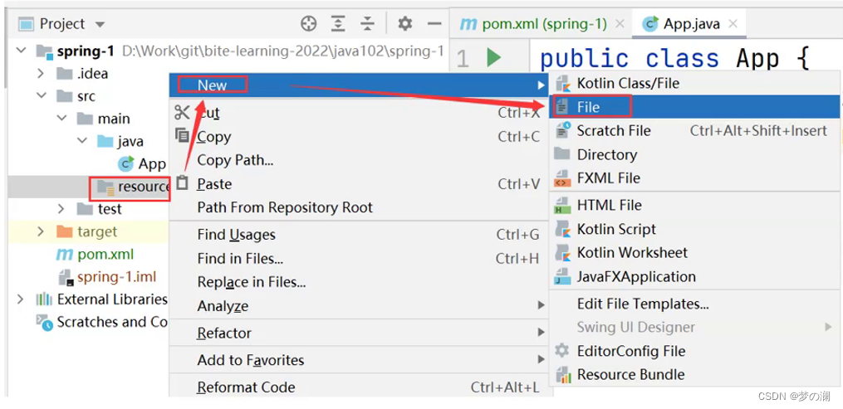Image resolution: width=843 pixels, height=409 pixels.
Task: Click the Collapse All icon in Project toolbar
Action: pos(367,23)
